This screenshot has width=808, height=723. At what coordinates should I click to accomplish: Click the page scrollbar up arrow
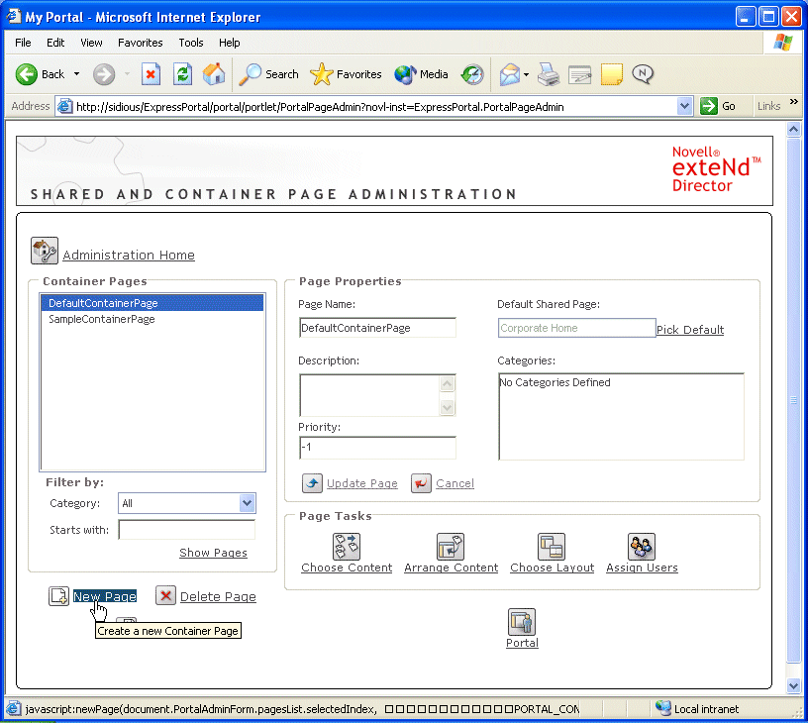coord(793,129)
